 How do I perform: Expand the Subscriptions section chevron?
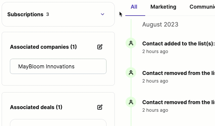103,14
